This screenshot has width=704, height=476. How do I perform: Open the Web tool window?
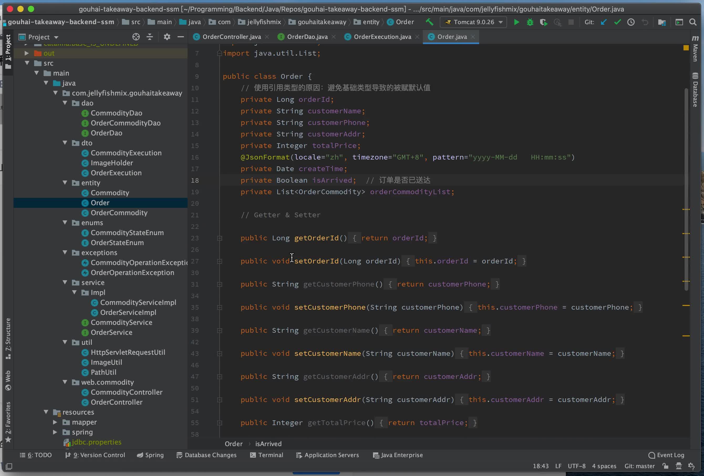pyautogui.click(x=8, y=380)
